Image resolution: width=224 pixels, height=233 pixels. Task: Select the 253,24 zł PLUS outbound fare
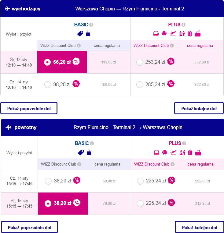click(140, 62)
